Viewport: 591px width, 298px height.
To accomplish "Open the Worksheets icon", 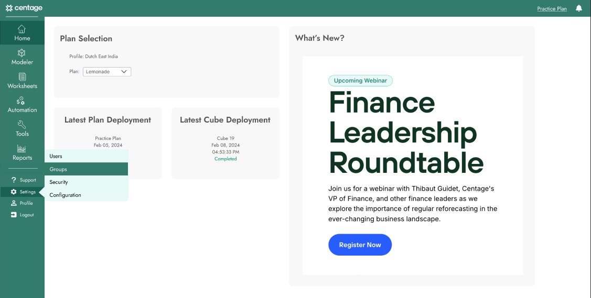I will [x=22, y=77].
